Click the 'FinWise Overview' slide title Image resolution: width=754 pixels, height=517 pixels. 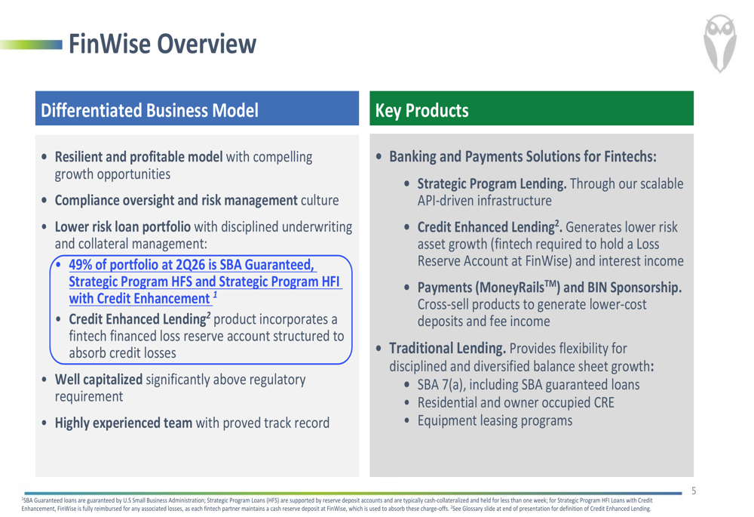[x=163, y=44]
